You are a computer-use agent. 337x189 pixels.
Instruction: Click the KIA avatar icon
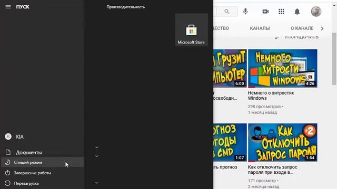click(x=8, y=136)
